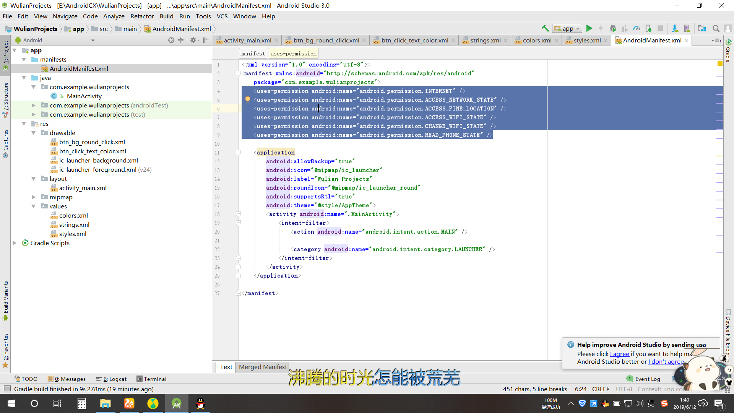Run the app with green play button
This screenshot has height=413, width=734.
pos(589,28)
